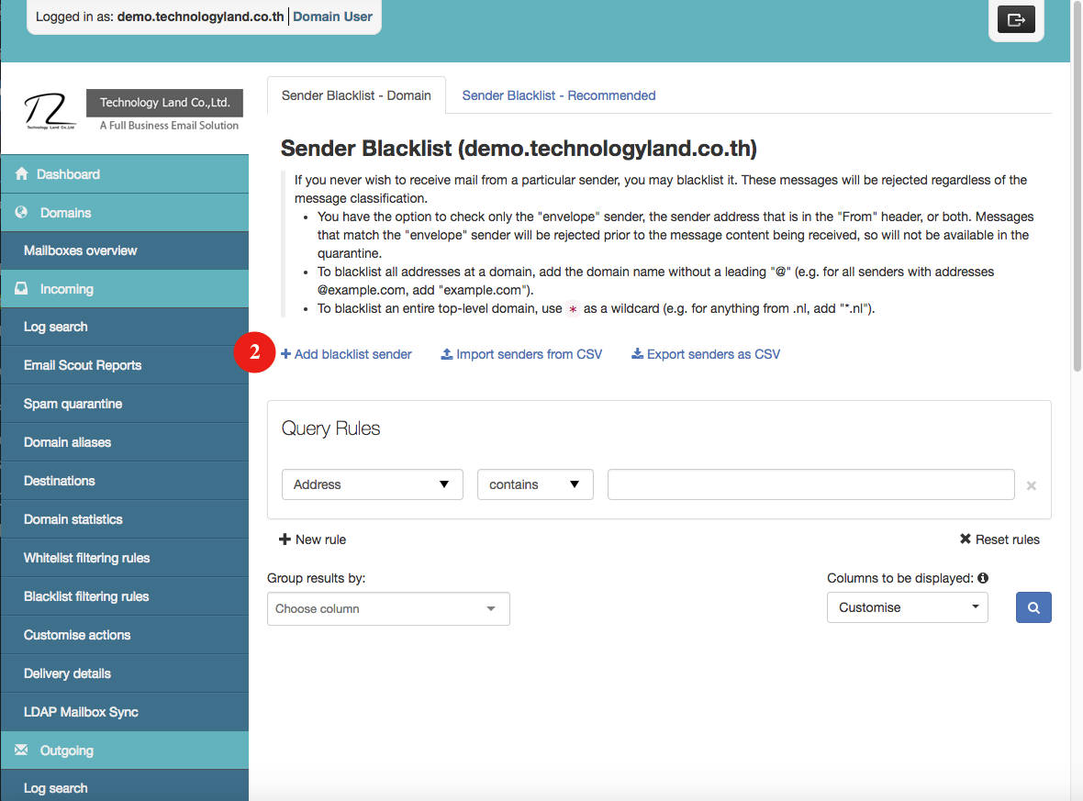Screen dimensions: 1083x801
Task: Click the Domains globe icon
Action: point(20,212)
